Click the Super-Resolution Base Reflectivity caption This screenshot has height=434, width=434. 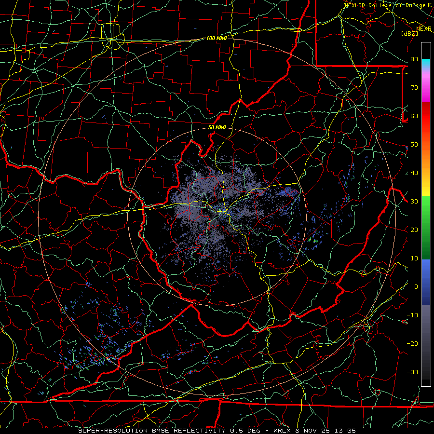coord(217,431)
